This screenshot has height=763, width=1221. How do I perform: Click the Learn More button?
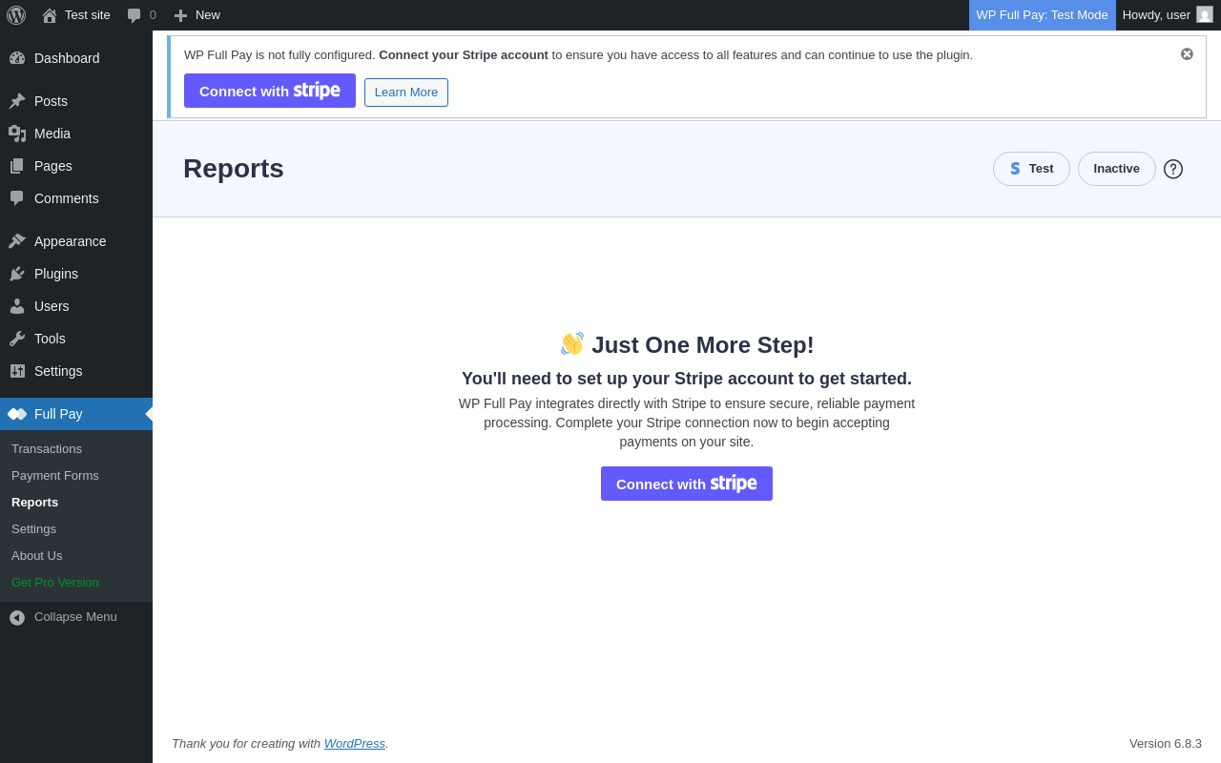coord(406,93)
